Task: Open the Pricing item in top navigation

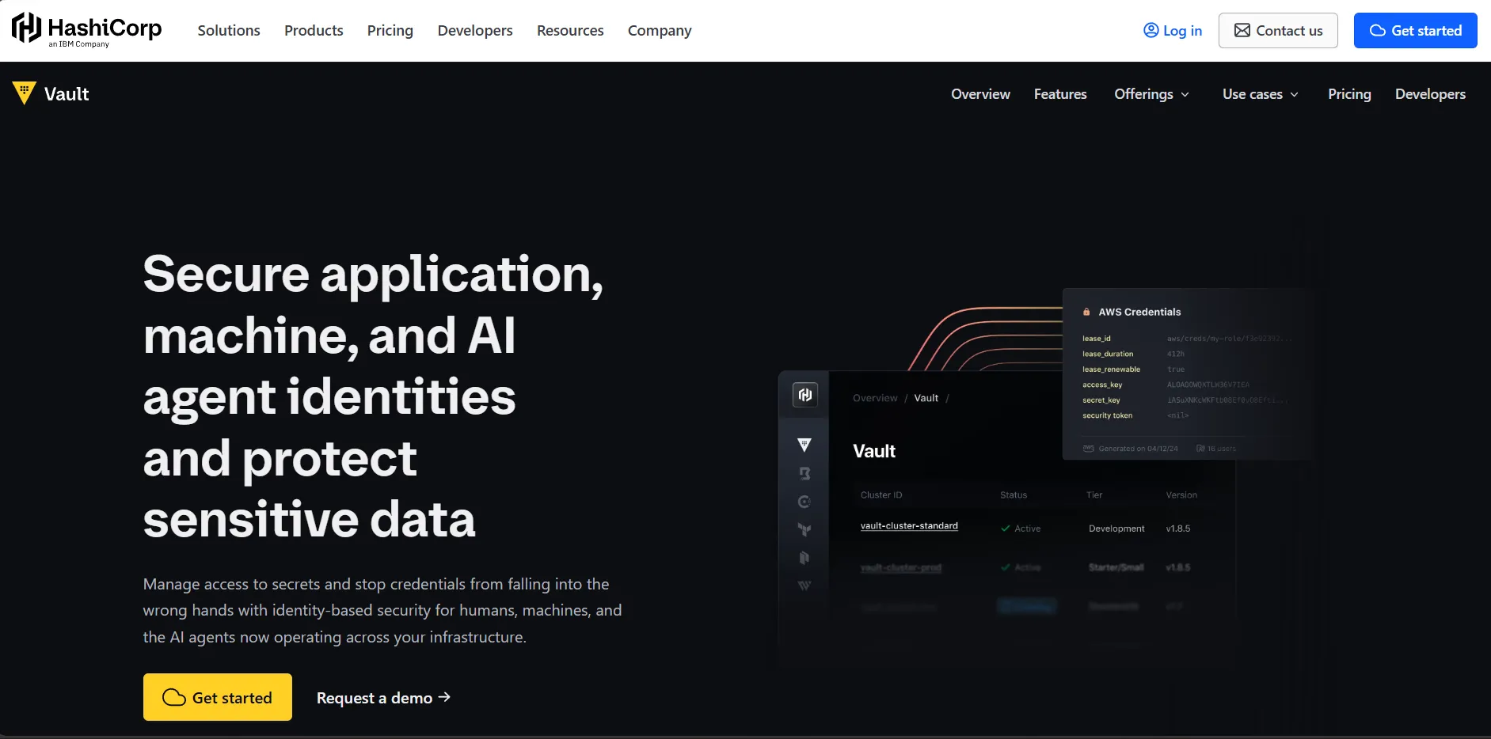Action: 390,30
